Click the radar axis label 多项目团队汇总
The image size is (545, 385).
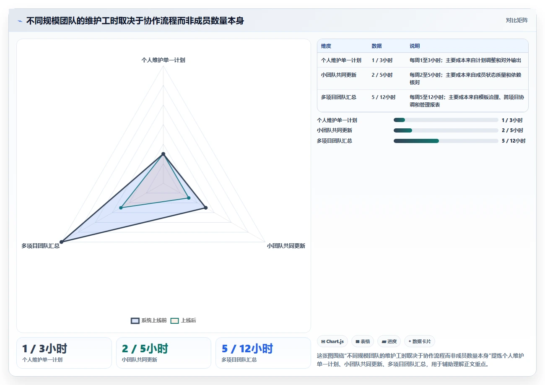[41, 246]
